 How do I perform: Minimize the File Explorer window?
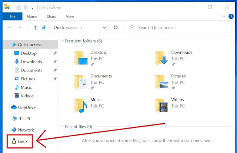pyautogui.click(x=193, y=7)
